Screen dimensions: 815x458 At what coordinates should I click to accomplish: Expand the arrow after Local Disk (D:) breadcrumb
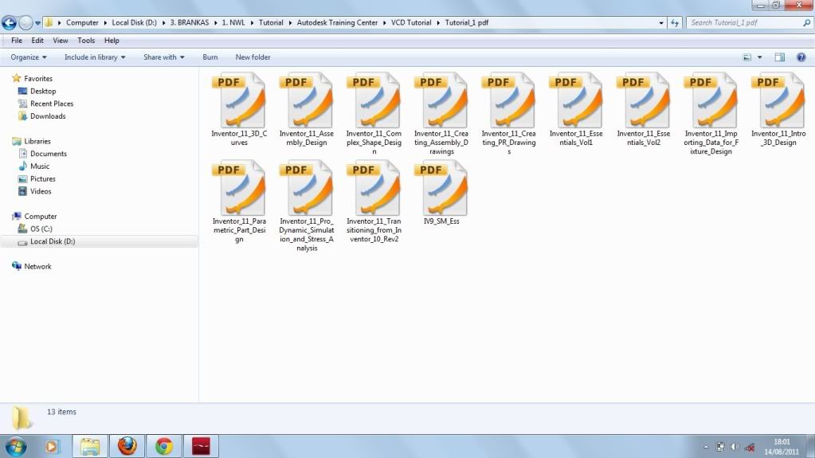163,23
